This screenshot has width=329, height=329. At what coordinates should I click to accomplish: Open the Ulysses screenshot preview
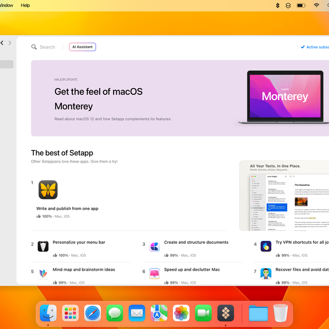[x=284, y=195]
